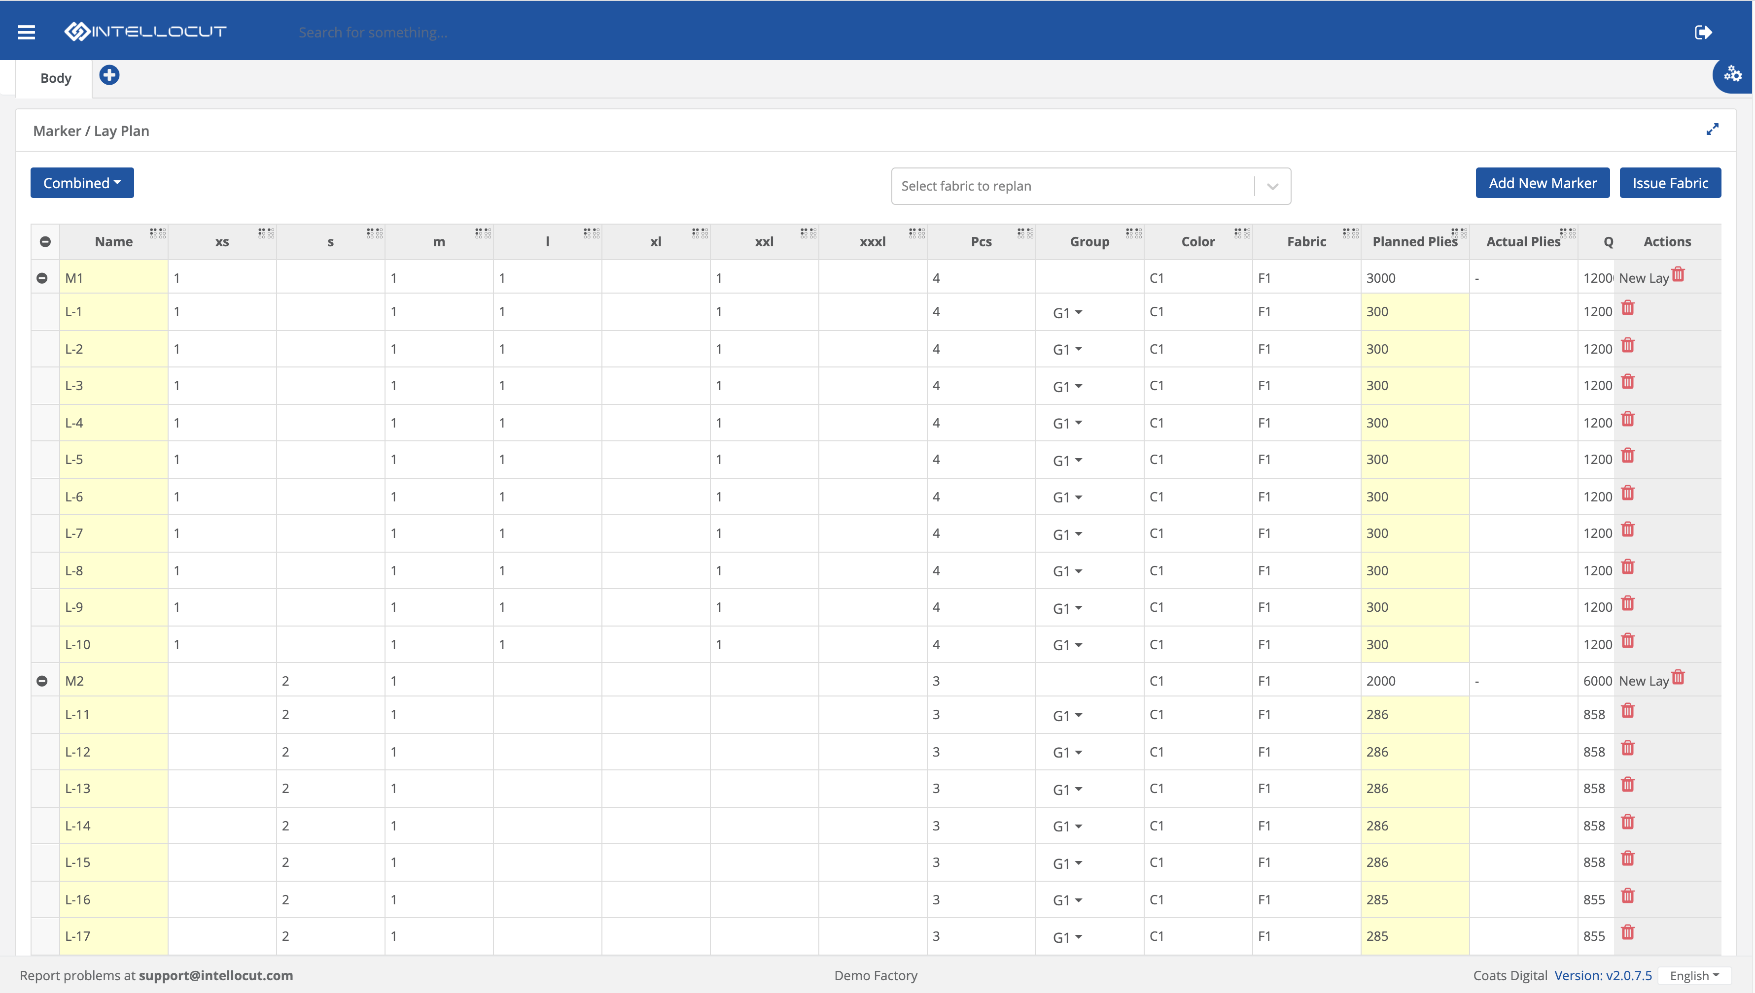Click the grid handle icon on the Name column
Screen dimensions: 1755x993
tap(158, 233)
